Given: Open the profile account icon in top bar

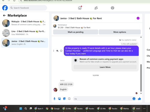Looking at the screenshot, I should coord(112,8).
